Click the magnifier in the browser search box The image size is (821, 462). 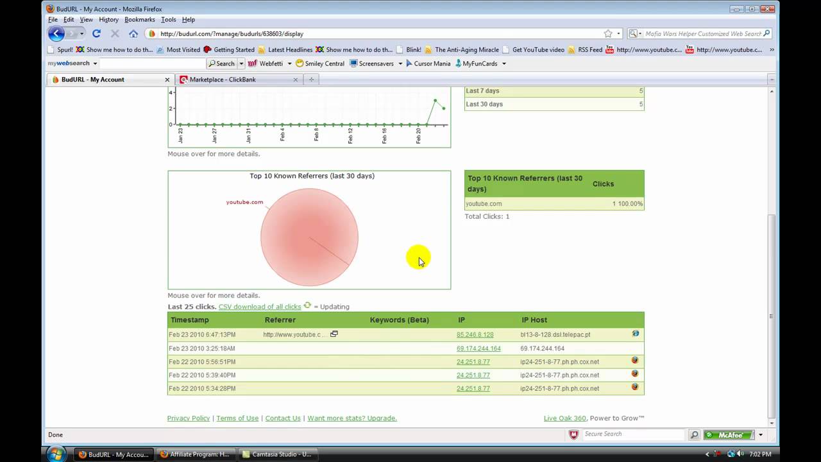[x=767, y=33]
